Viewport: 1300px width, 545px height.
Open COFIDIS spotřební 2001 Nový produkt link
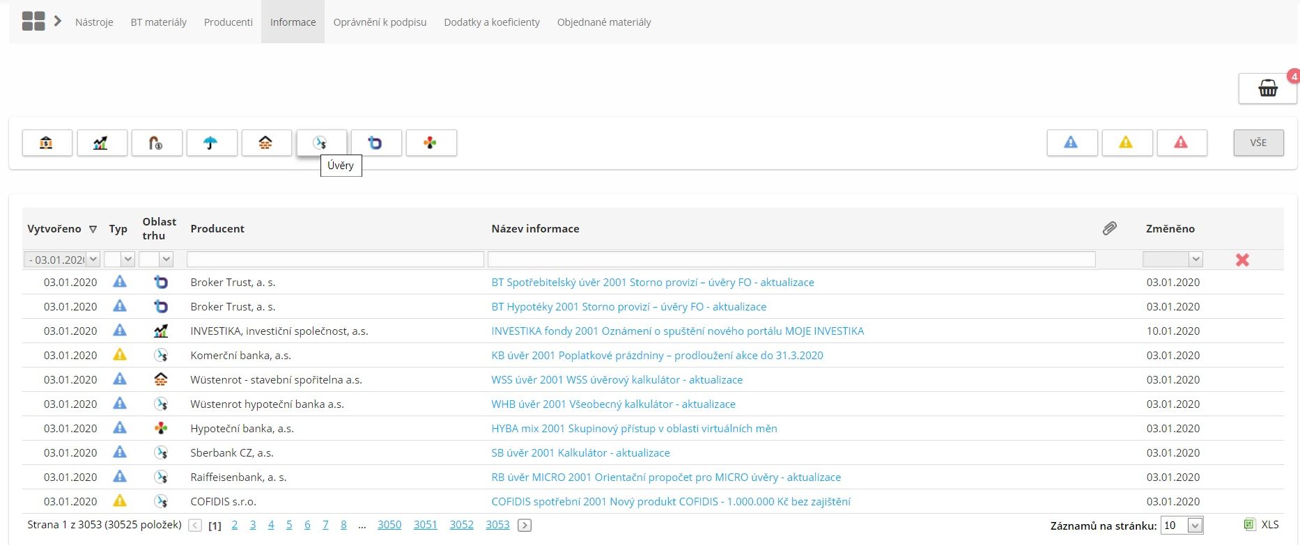pos(671,501)
